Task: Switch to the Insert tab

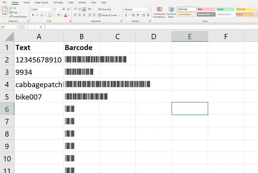Action: [27, 3]
